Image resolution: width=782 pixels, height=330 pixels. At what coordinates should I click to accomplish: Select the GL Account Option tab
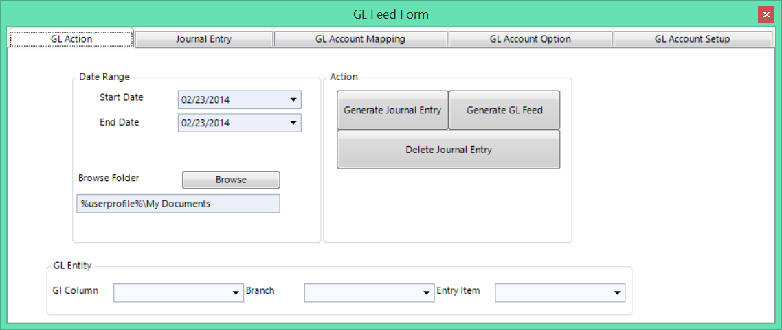530,39
